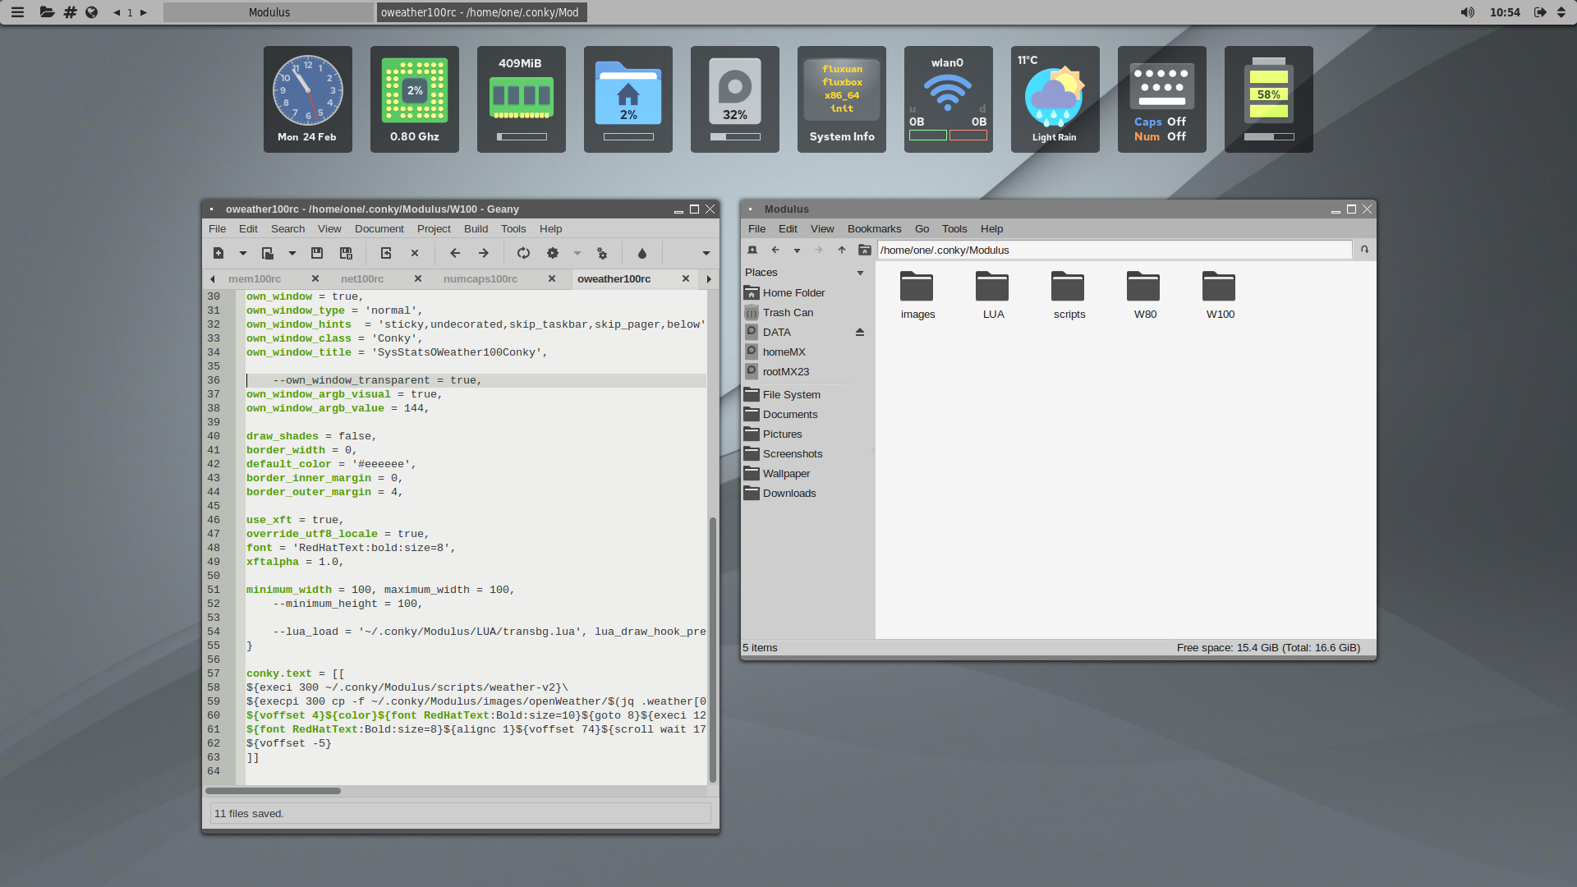The width and height of the screenshot is (1577, 887).
Task: Save the current file in Geany
Action: 317,254
